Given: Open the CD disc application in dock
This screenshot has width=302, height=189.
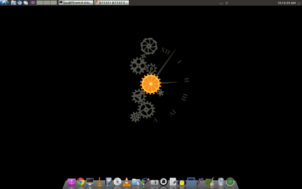Looking at the screenshot, I should [117, 181].
